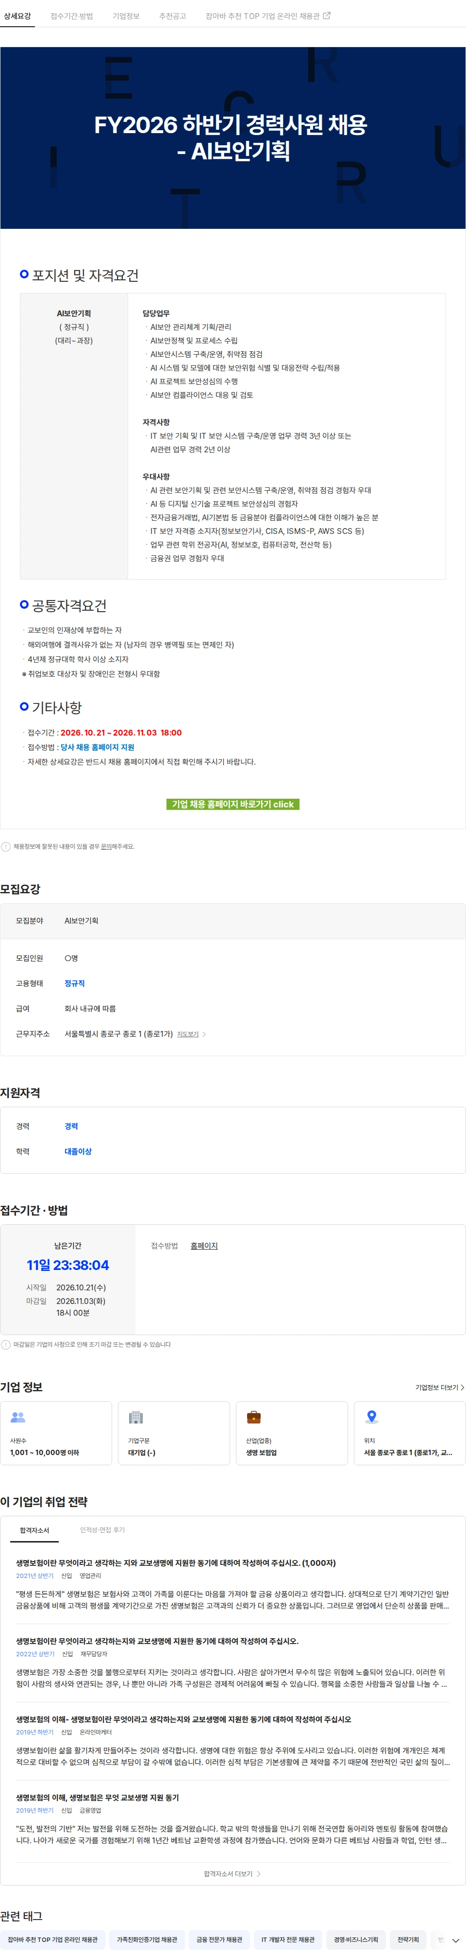
Task: Click the 1,001 ~ 10,000명 이하 employee count
Action: click(x=45, y=1452)
